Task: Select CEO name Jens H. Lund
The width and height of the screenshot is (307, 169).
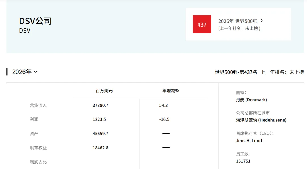Action: point(249,141)
